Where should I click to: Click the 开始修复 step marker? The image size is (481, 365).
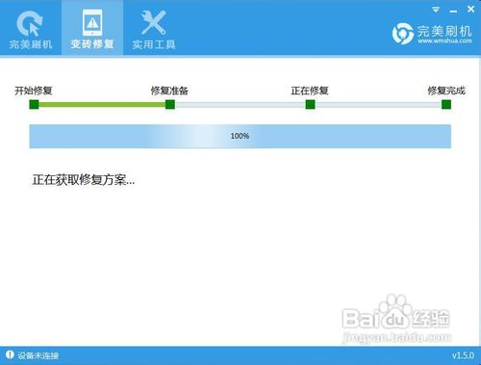34,104
